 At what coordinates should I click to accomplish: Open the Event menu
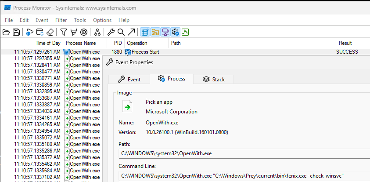(42, 20)
